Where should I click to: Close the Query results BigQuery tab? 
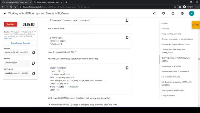(61, 2)
